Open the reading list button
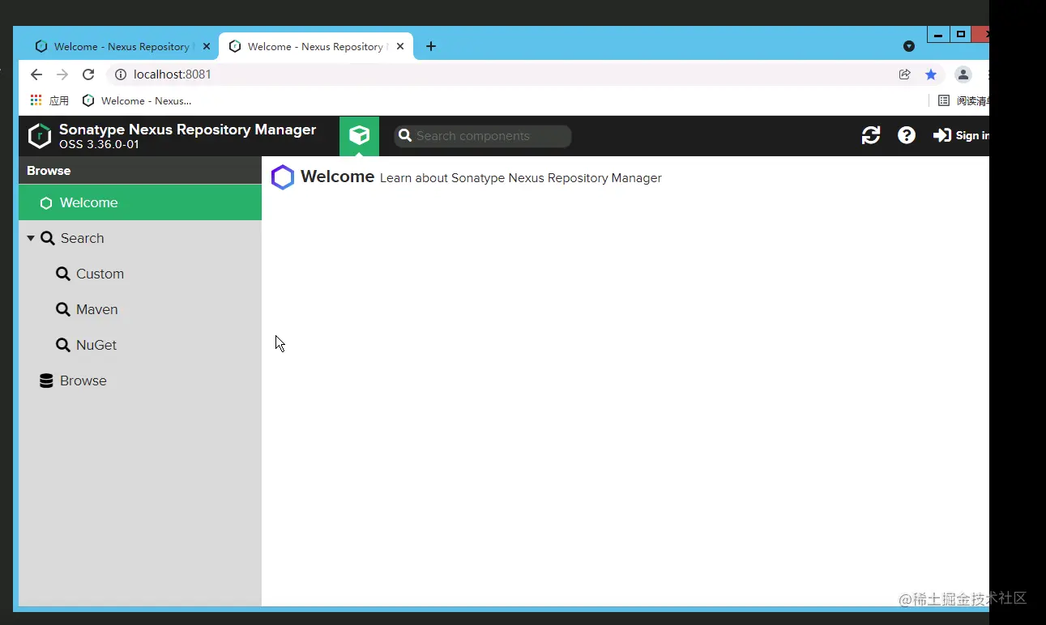Image resolution: width=1046 pixels, height=625 pixels. pos(963,101)
